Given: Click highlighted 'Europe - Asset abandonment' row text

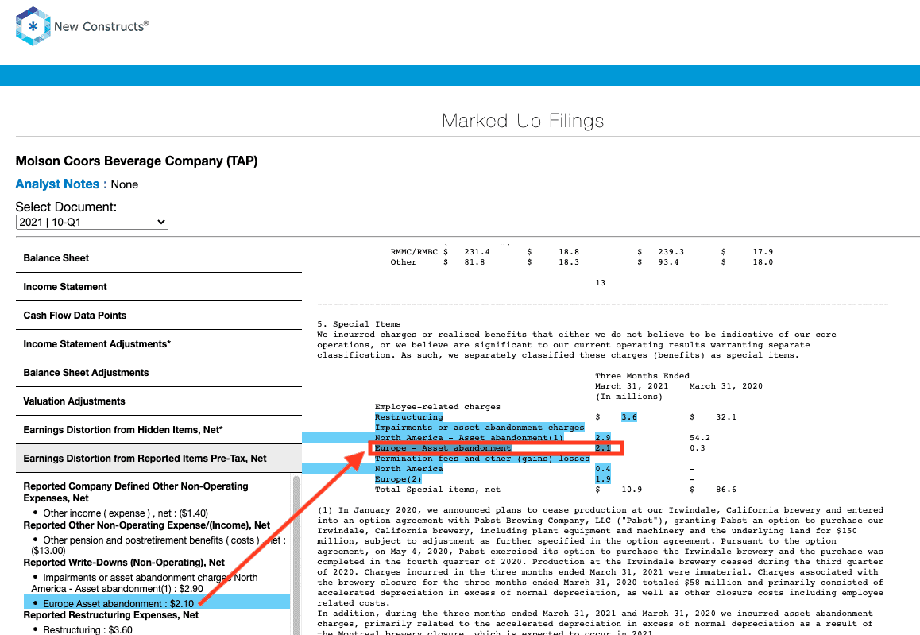Looking at the screenshot, I should (443, 448).
